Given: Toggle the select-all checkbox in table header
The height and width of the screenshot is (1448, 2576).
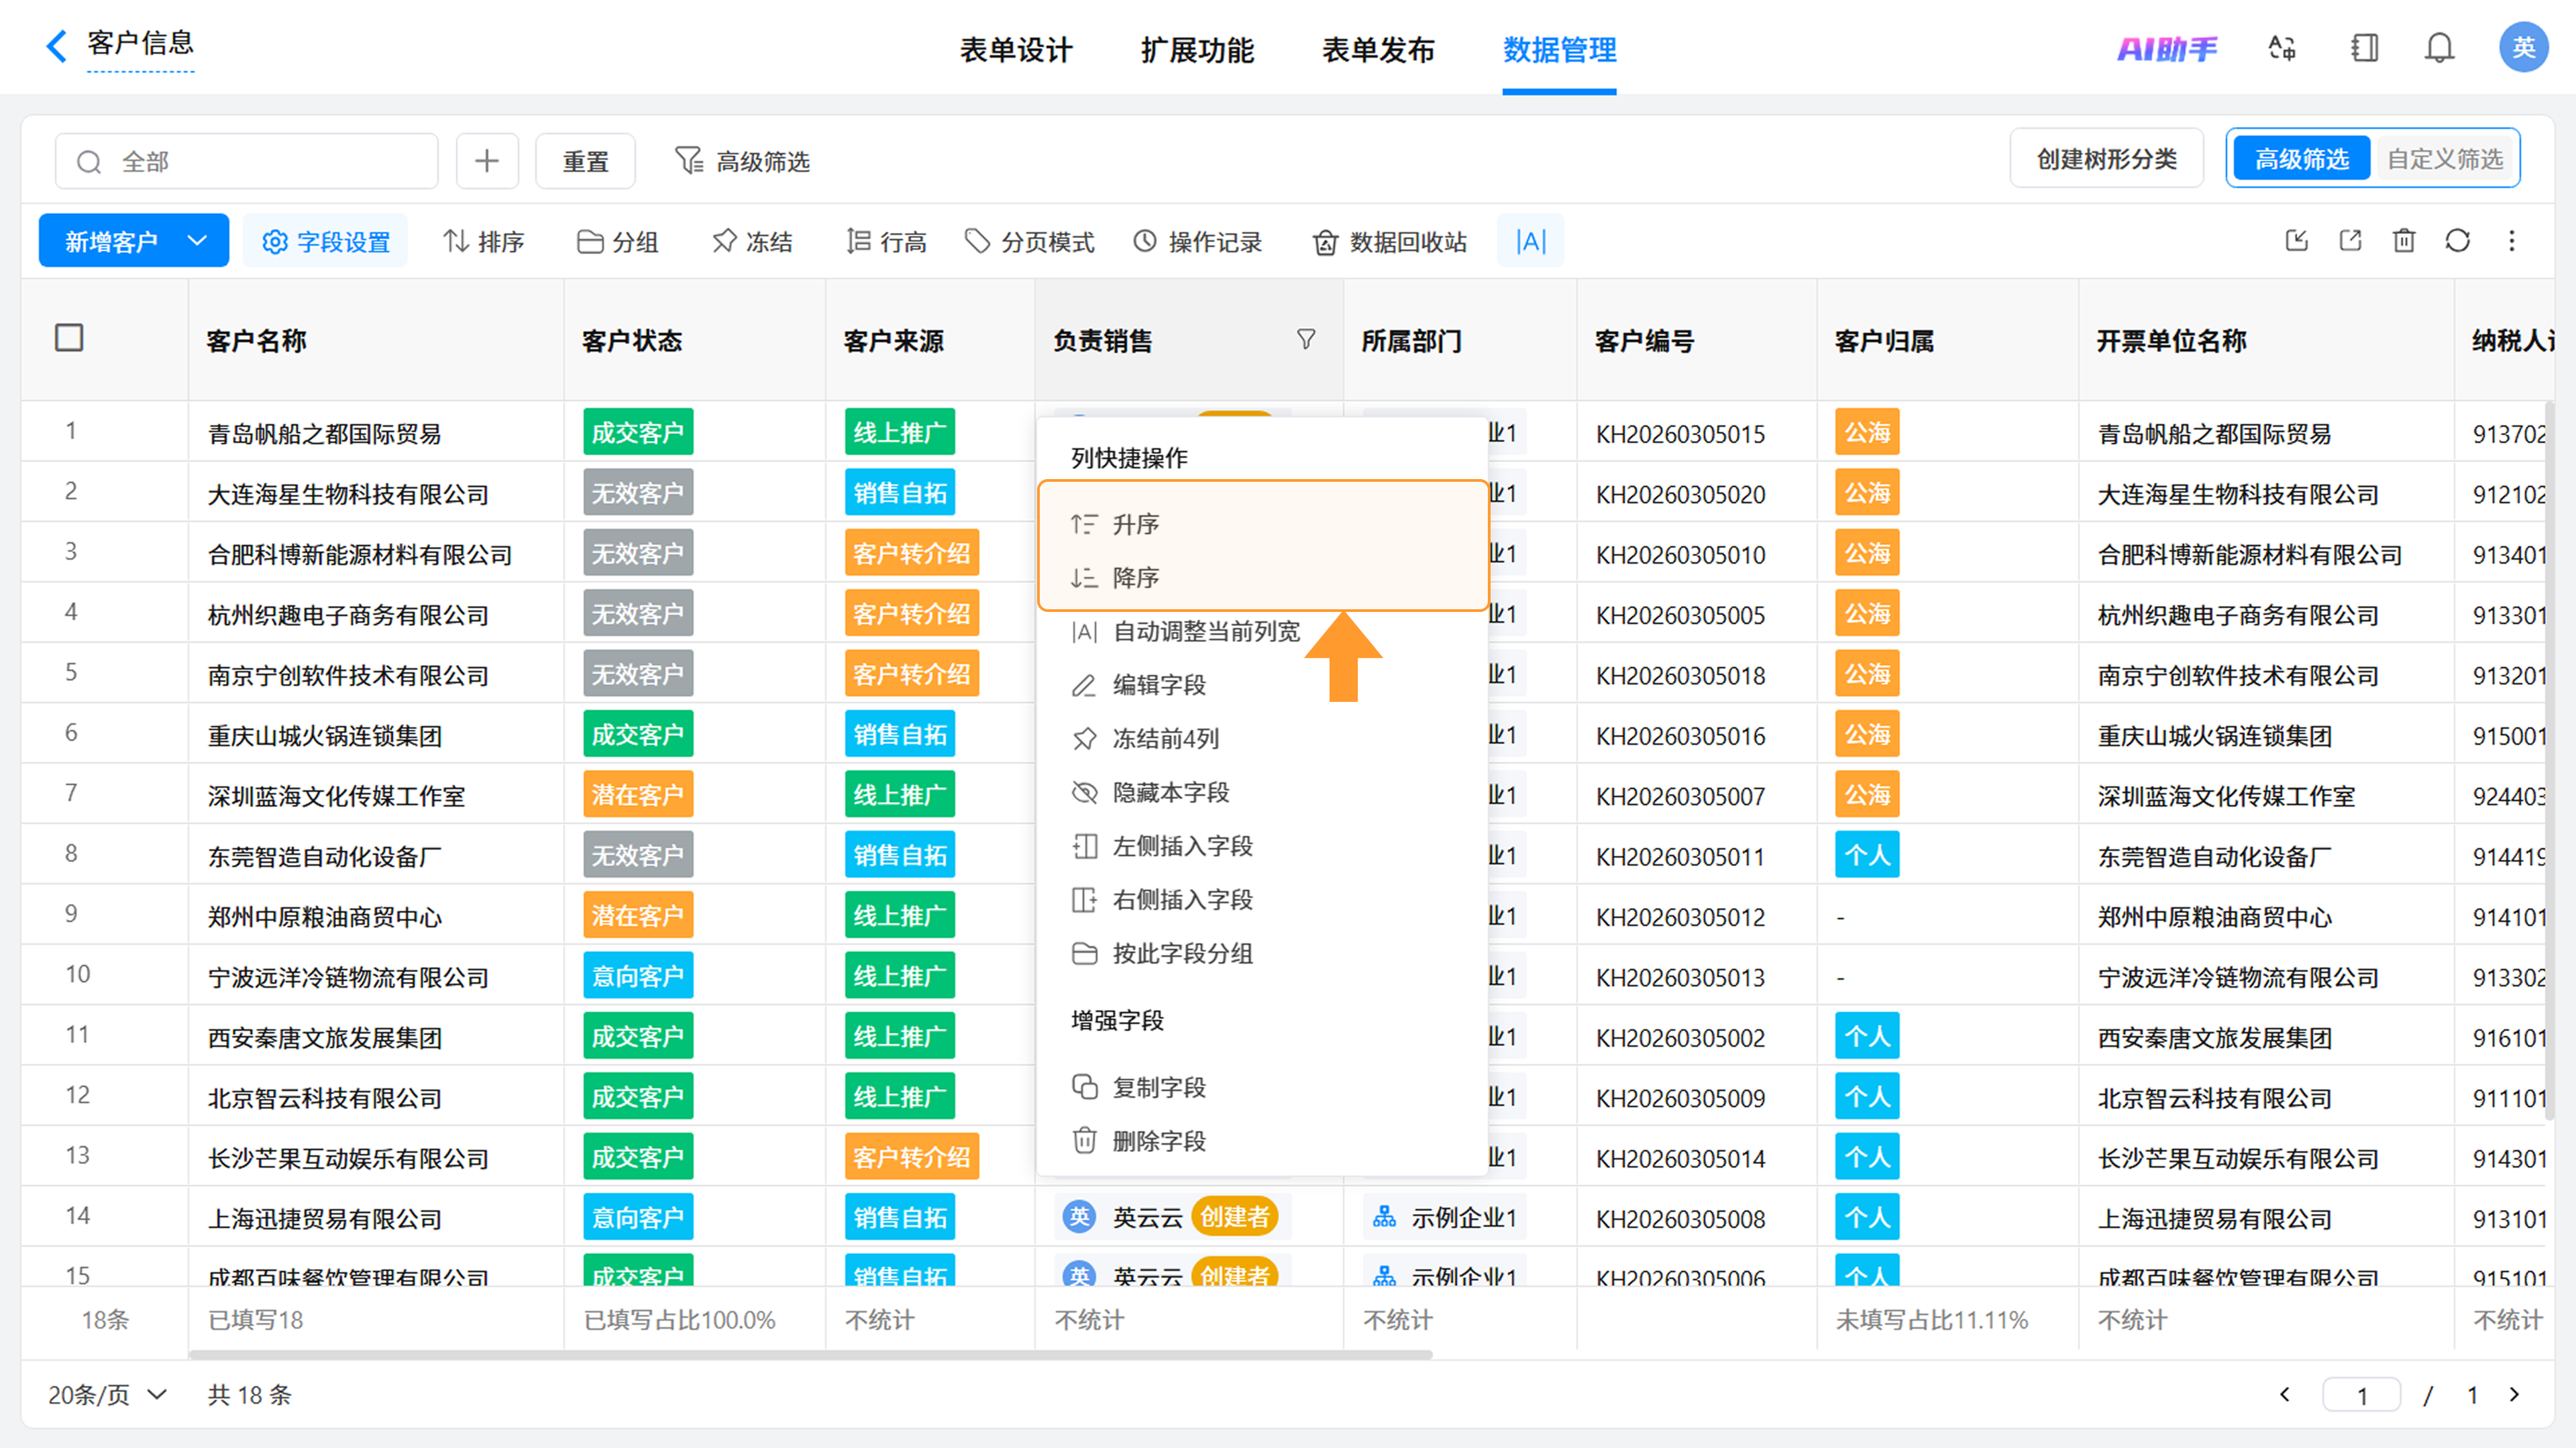Looking at the screenshot, I should click(69, 338).
